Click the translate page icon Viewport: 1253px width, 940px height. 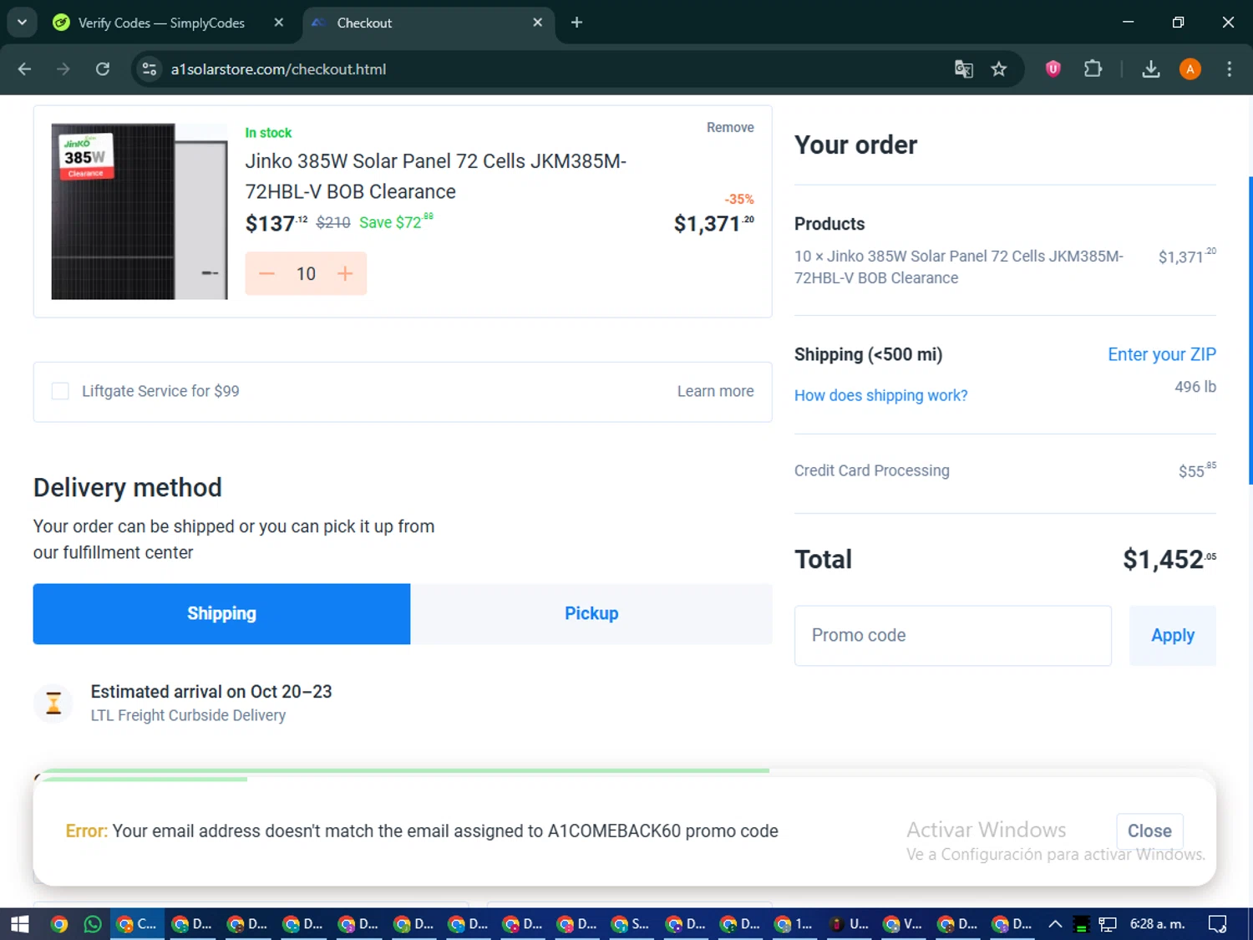963,69
